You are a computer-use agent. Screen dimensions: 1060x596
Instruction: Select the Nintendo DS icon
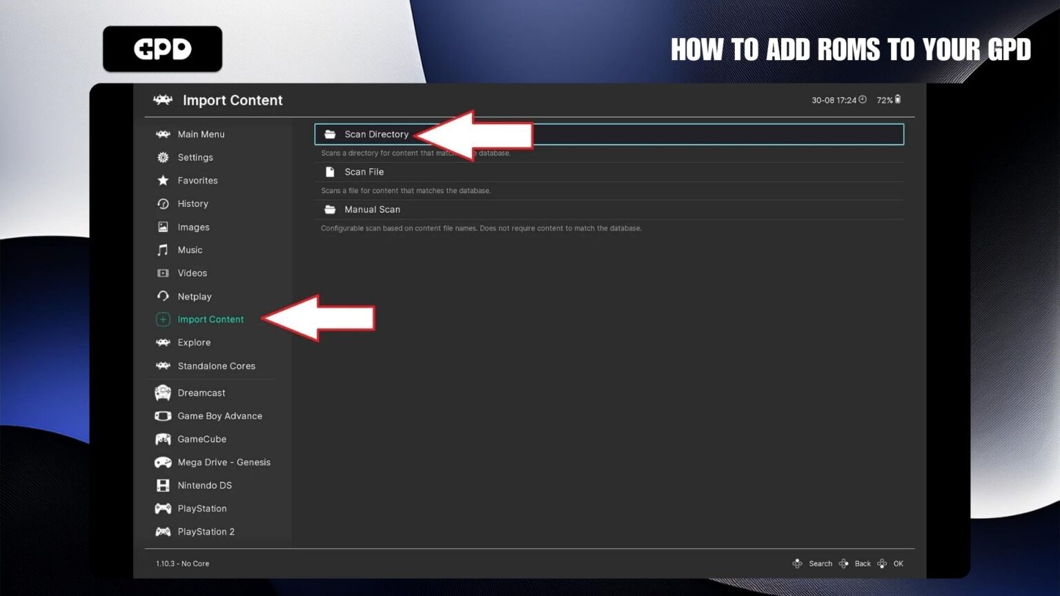(x=163, y=486)
